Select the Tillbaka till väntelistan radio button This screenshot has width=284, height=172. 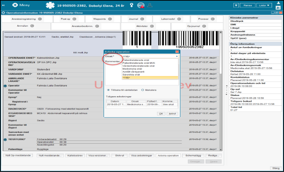coord(108,90)
